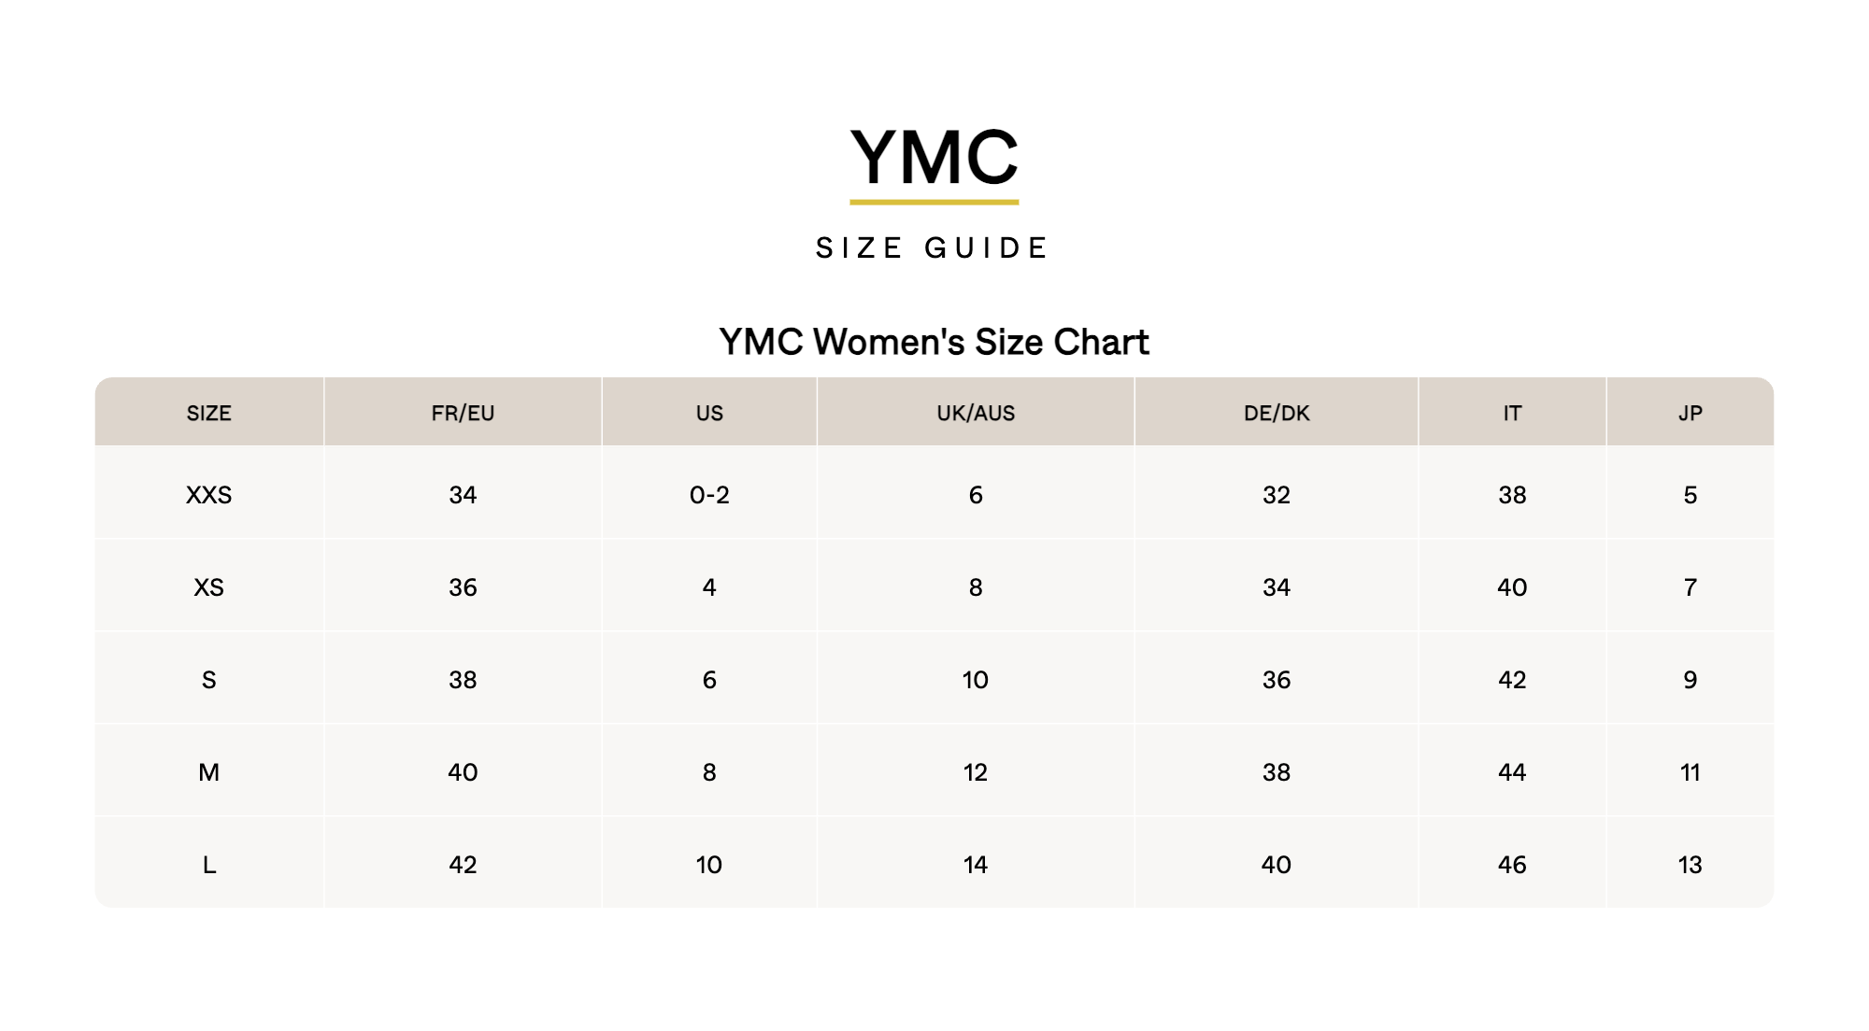The image size is (1869, 1031).
Task: Click the YMC logo
Action: (x=934, y=157)
